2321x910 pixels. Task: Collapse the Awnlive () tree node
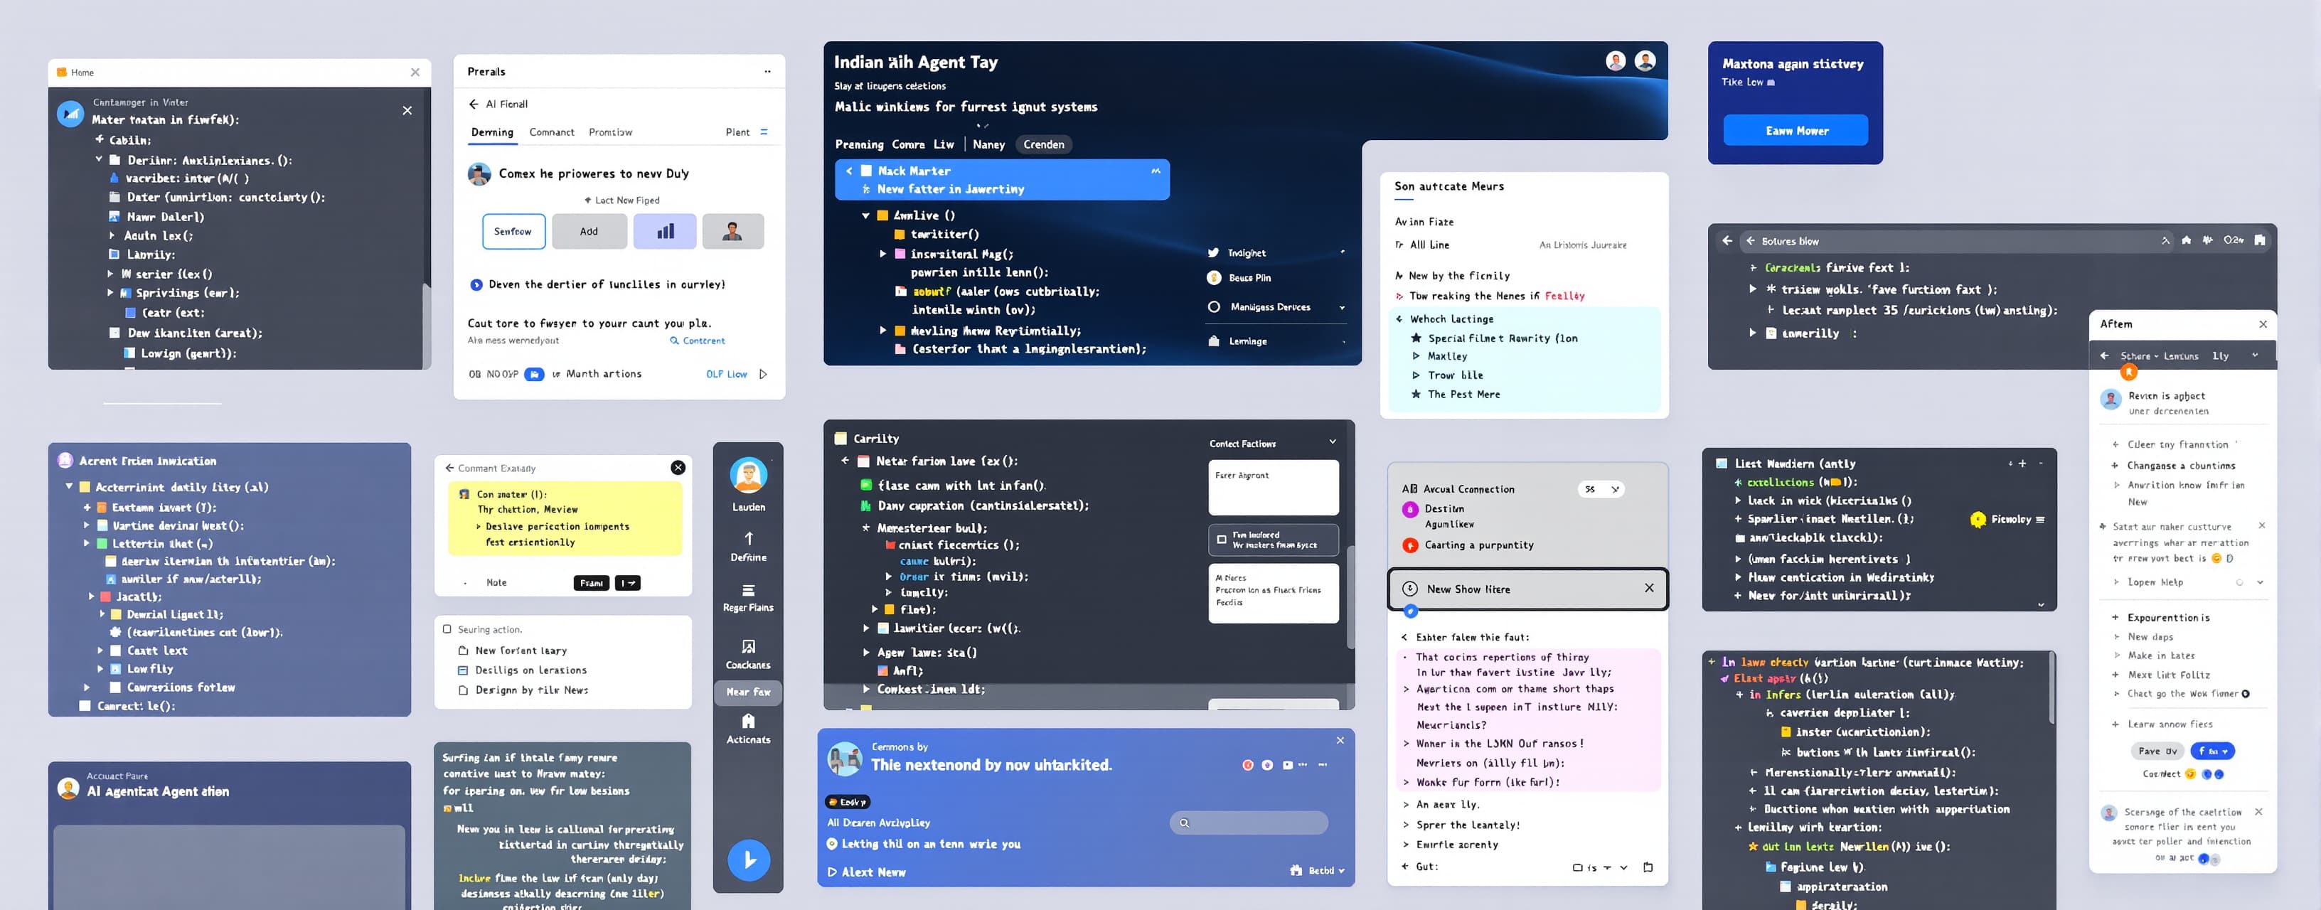865,215
